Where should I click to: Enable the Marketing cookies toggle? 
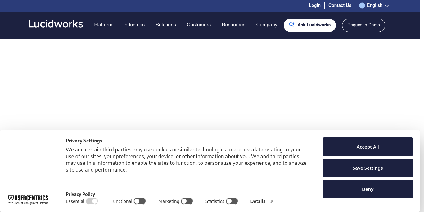187,201
